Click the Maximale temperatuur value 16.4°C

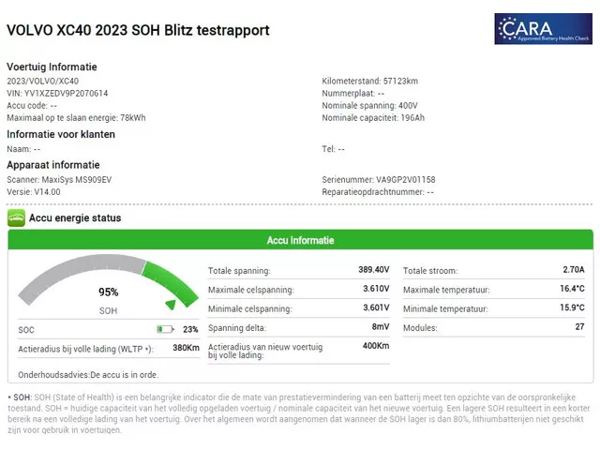[573, 289]
